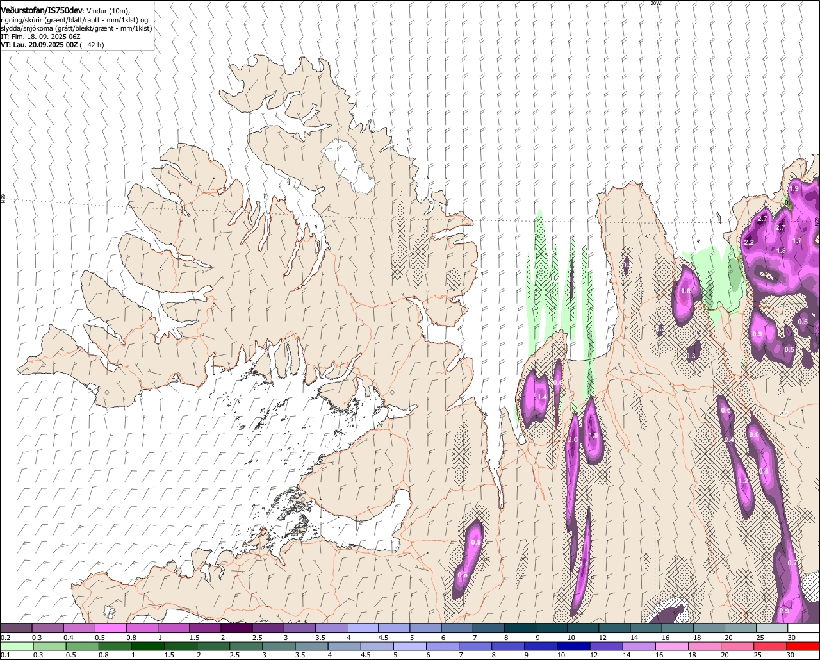
Task: Pick lower legend swatch between 1 and 1.5
Action: [x=149, y=647]
